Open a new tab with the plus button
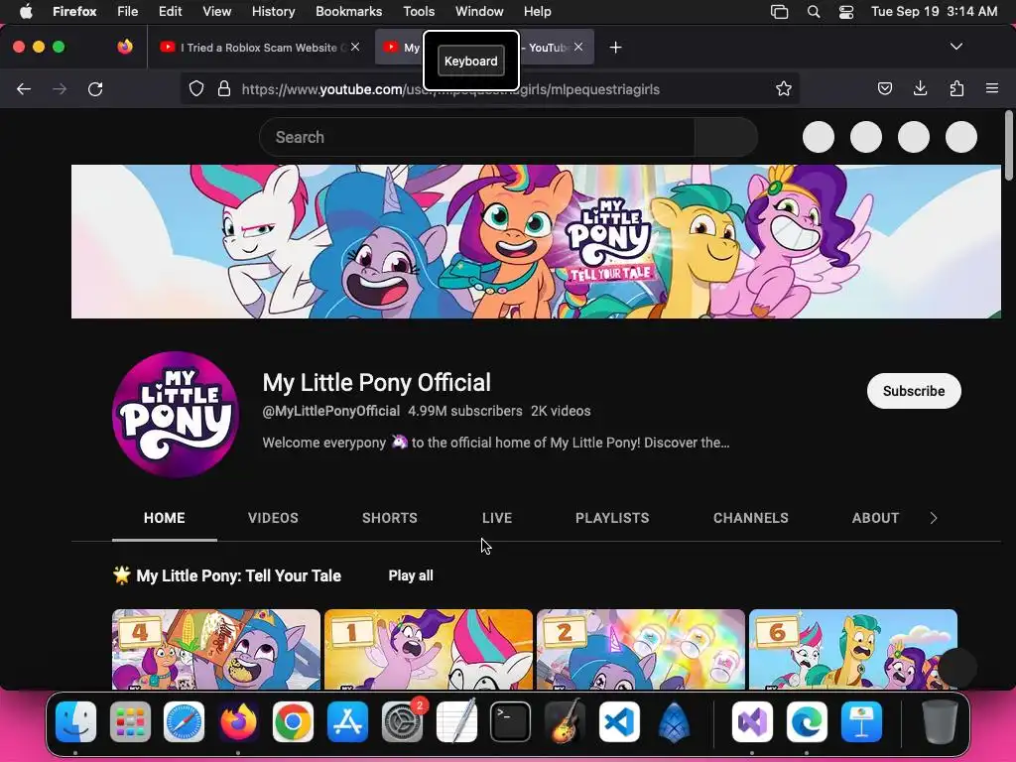Viewport: 1016px width, 762px height. coord(615,48)
